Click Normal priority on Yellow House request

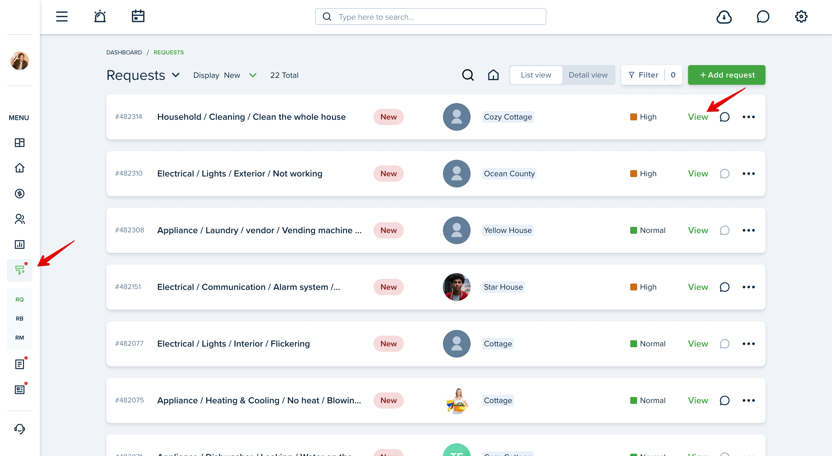pos(648,230)
